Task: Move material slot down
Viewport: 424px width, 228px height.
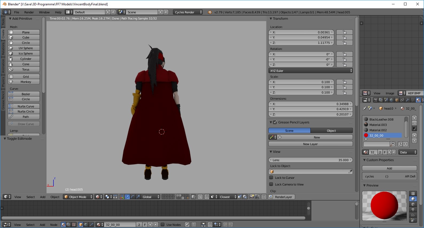Action: pyautogui.click(x=414, y=141)
